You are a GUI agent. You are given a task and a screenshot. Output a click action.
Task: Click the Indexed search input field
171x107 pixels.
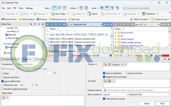click(138, 90)
